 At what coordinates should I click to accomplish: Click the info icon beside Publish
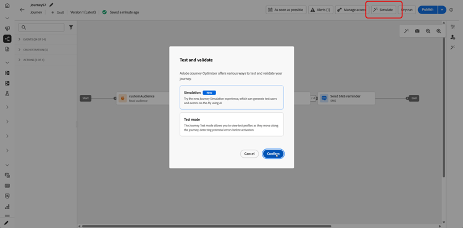click(x=451, y=10)
